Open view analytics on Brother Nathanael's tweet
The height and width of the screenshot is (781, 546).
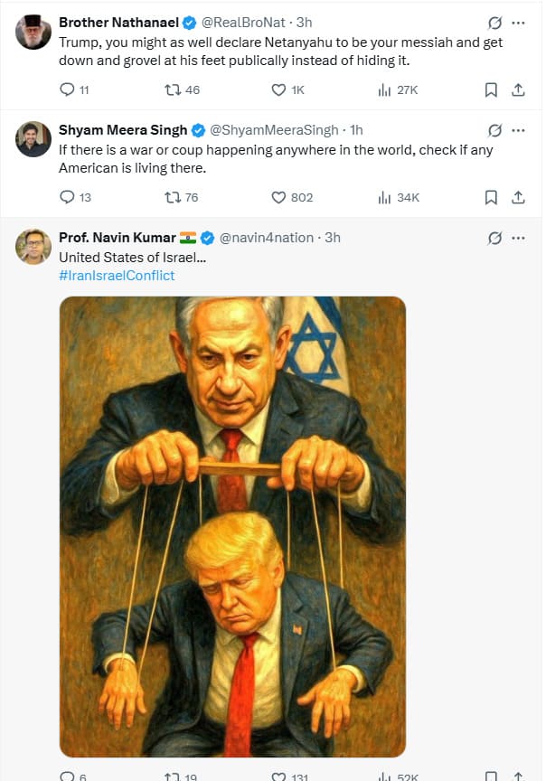click(x=381, y=89)
